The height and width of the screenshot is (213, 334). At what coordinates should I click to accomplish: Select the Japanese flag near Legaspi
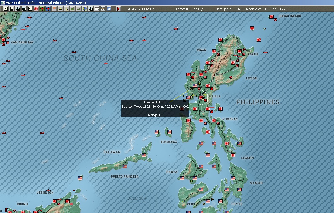(233, 155)
